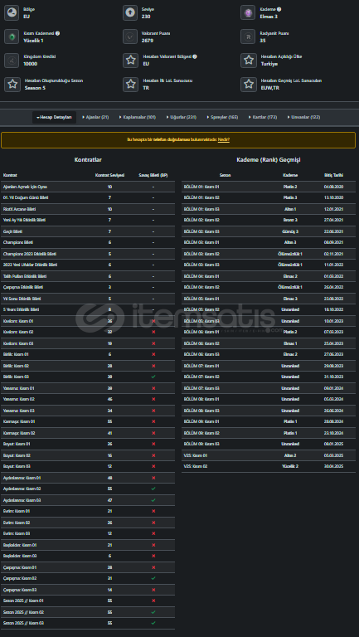359x637 pixels.
Task: Click the help question mark next to Kademe
Action: click(x=279, y=9)
